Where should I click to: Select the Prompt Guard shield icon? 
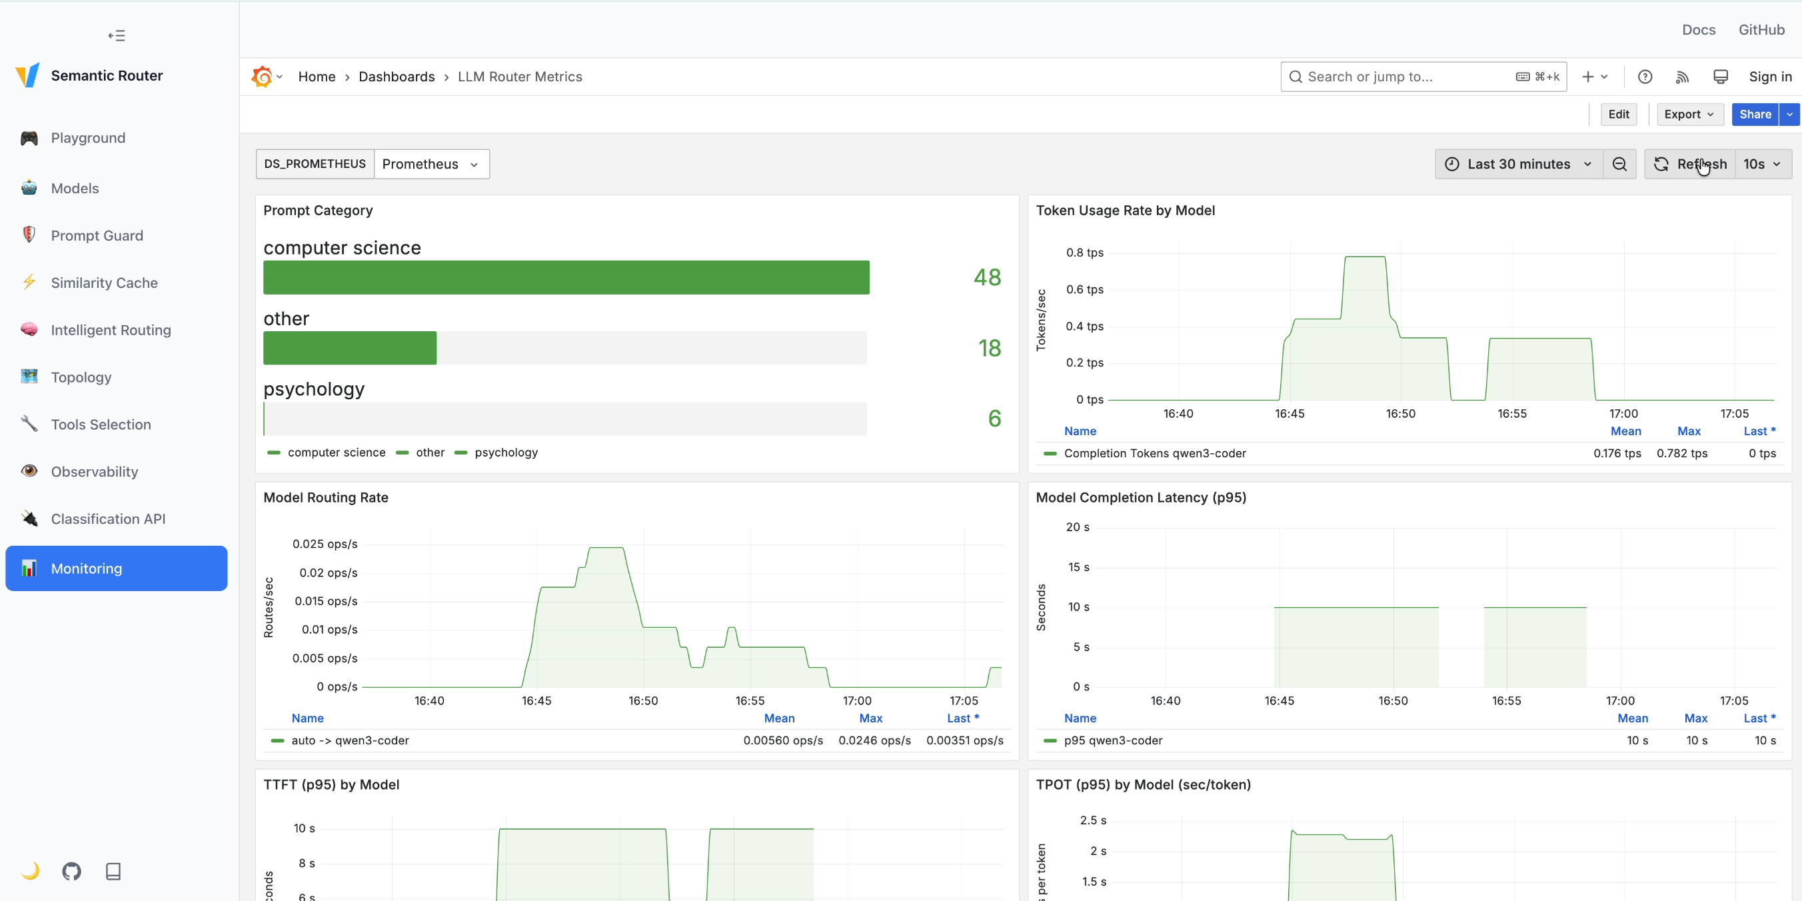point(29,235)
